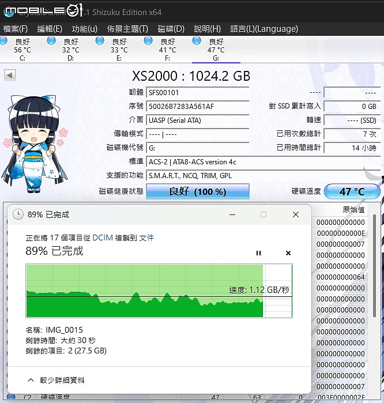The image size is (384, 403).
Task: Close the copy progress dialog window
Action: [x=296, y=214]
